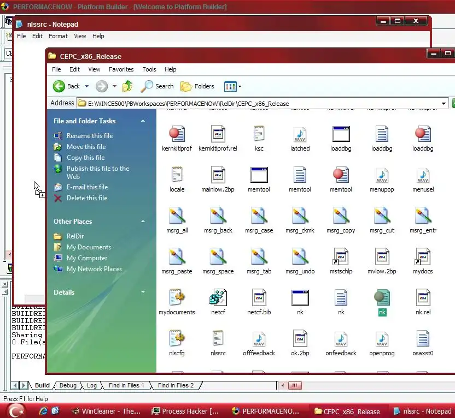Open Notepad's Edit menu

[x=37, y=36]
